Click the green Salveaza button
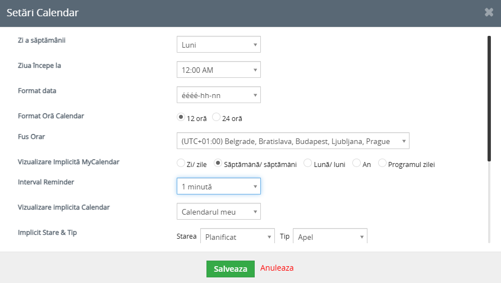Image resolution: width=501 pixels, height=283 pixels. point(231,269)
